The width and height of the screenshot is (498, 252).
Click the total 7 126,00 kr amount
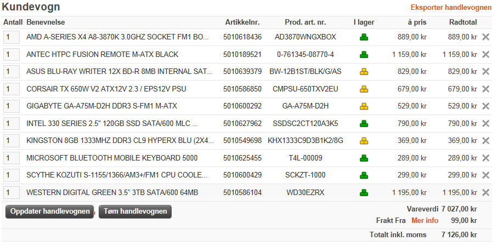(x=459, y=235)
